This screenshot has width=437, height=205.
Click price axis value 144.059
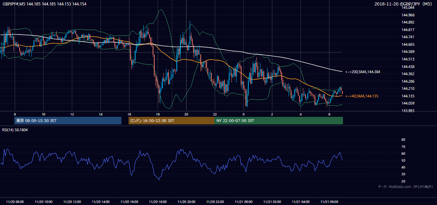408,104
